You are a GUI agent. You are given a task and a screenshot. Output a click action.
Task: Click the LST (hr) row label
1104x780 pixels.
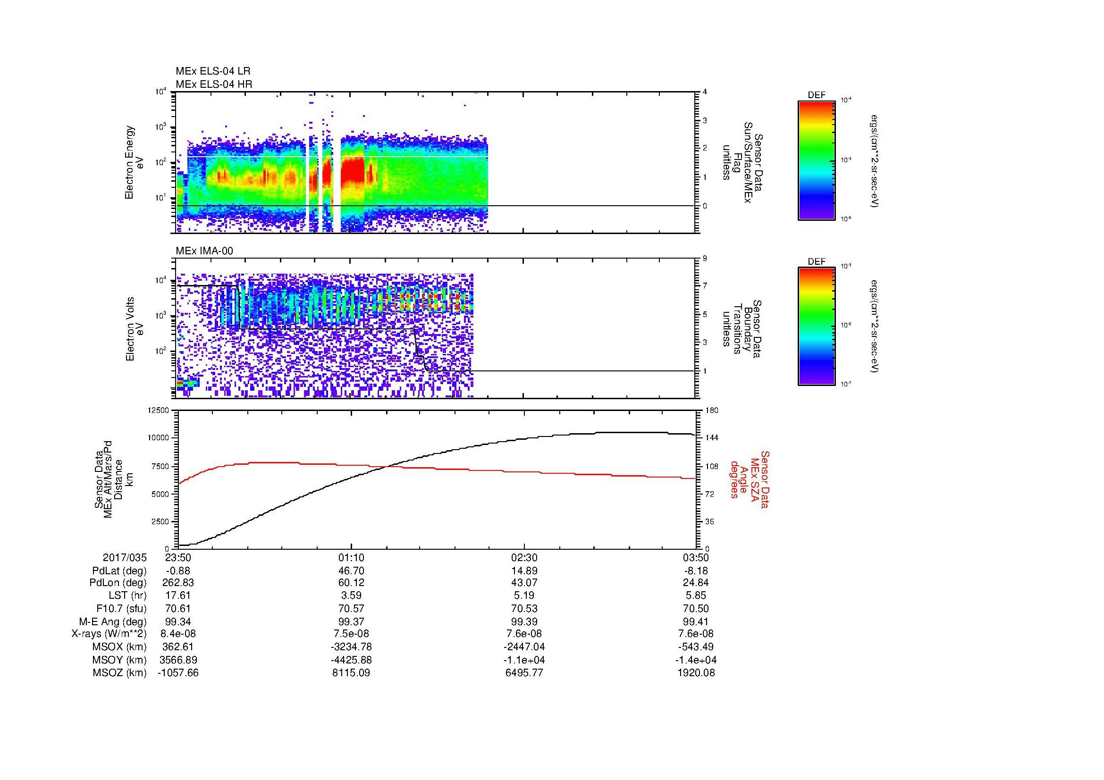(x=127, y=596)
